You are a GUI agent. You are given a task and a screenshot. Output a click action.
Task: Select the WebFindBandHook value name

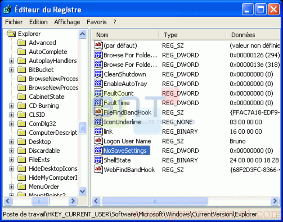click(129, 170)
